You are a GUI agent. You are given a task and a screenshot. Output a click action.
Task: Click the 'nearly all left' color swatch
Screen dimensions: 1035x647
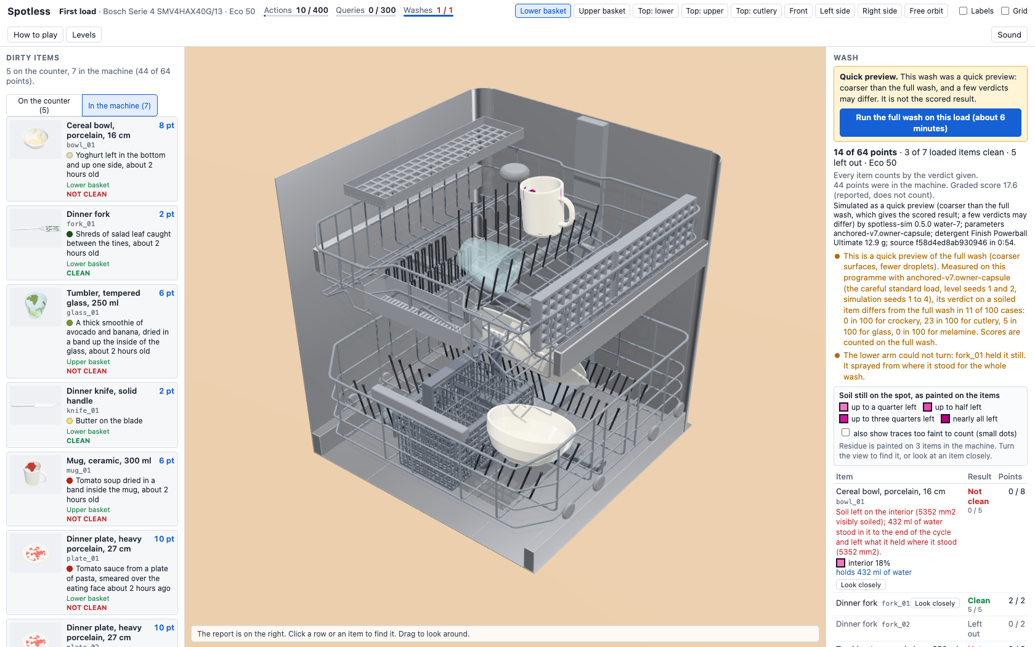(x=945, y=419)
